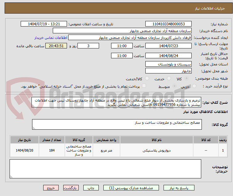Click the row number cell 1

[223, 150]
